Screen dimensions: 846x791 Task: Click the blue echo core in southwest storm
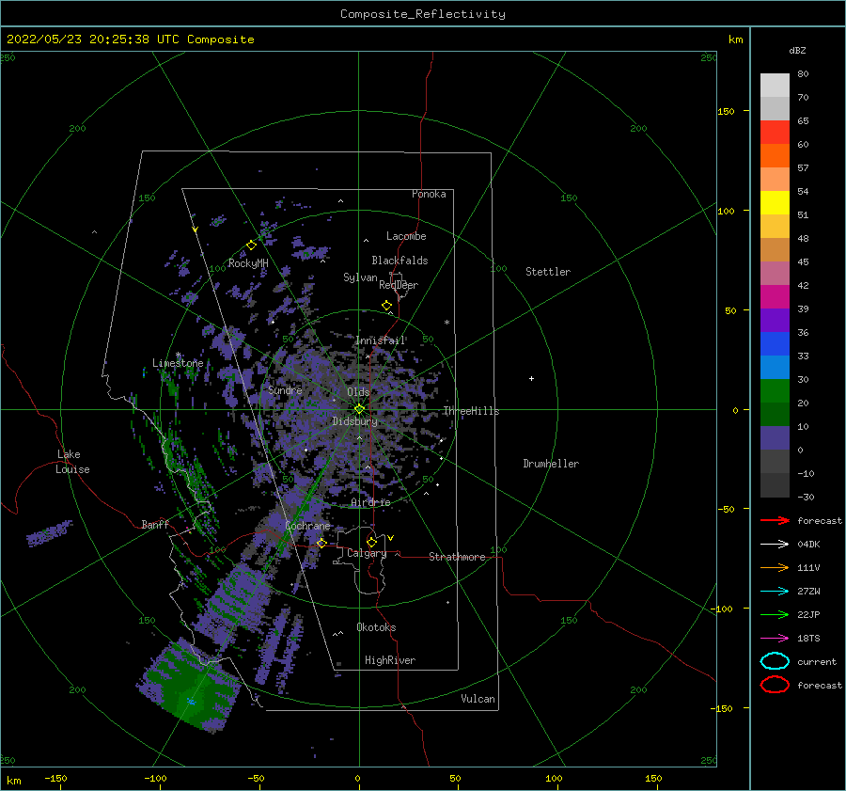click(x=191, y=702)
